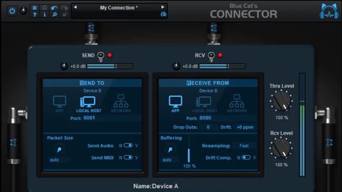Open the Buffering auto value box

(x=170, y=160)
